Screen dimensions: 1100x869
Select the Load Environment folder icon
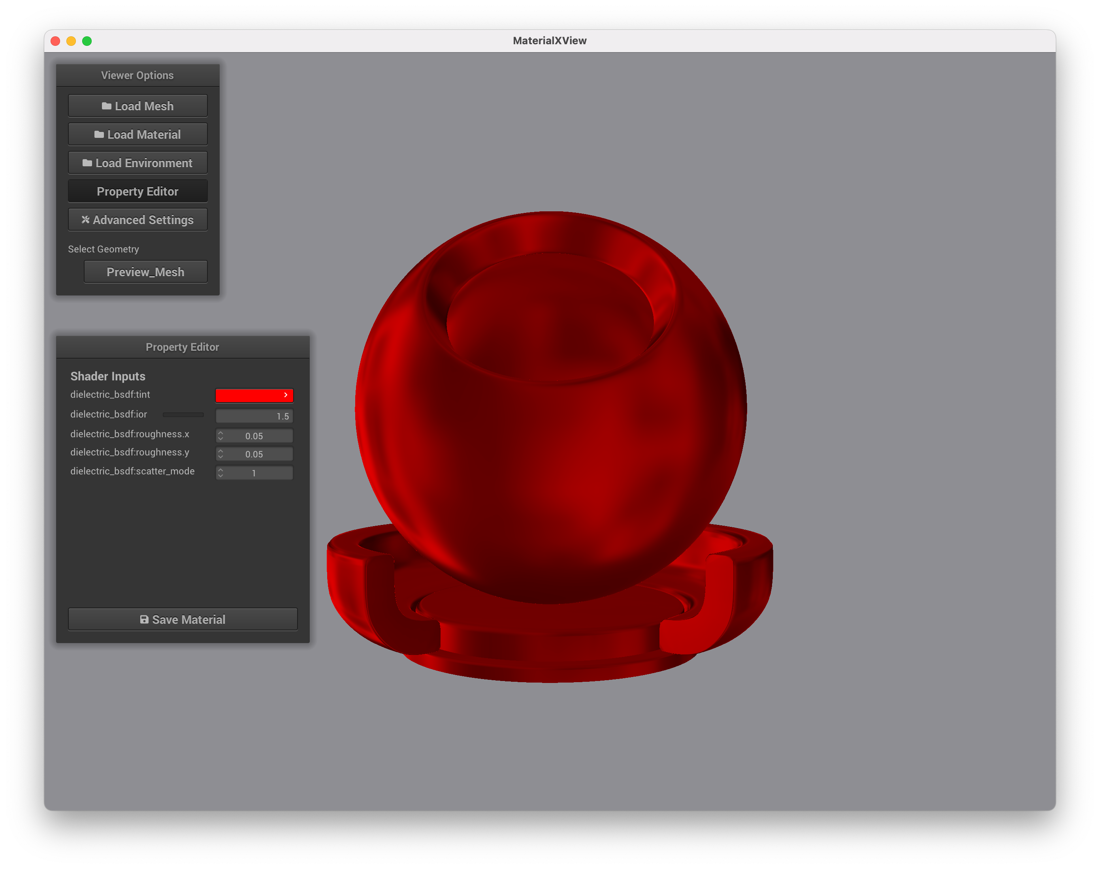pos(87,162)
